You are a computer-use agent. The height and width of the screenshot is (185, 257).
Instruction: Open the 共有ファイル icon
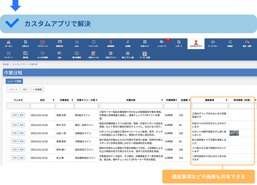tap(93, 55)
